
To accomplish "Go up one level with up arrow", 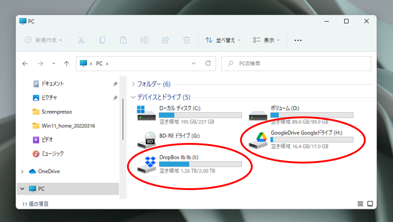I will point(67,64).
